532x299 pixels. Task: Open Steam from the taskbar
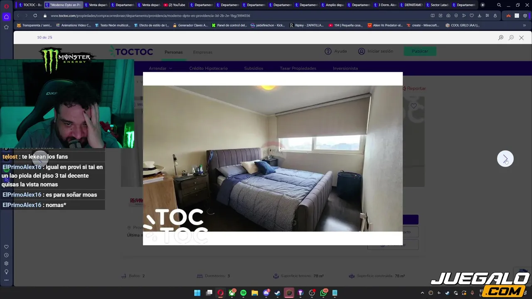click(x=277, y=293)
